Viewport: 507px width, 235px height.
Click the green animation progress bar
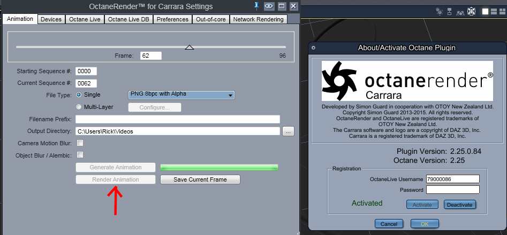(219, 167)
